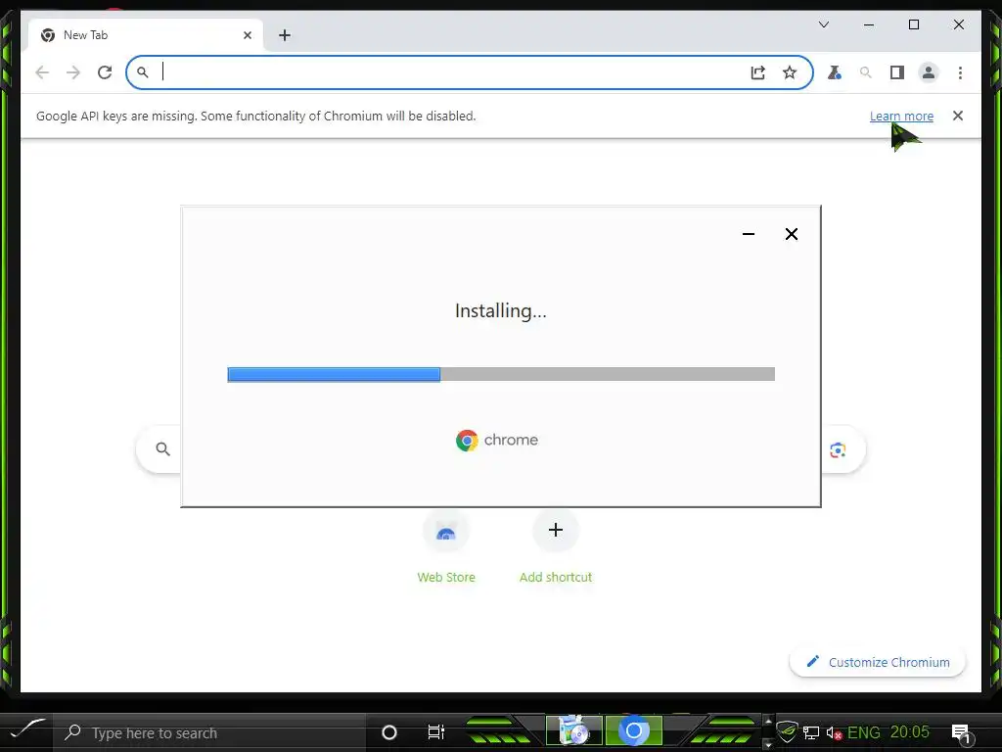
Task: Open a new tab with plus button
Action: click(x=285, y=35)
